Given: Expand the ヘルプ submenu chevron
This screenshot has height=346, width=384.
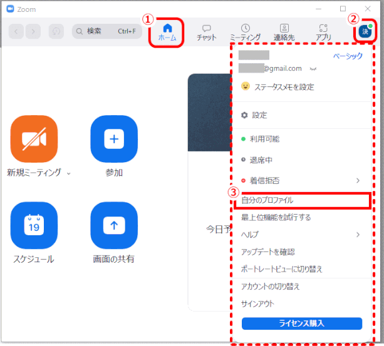Looking at the screenshot, I should (x=358, y=235).
